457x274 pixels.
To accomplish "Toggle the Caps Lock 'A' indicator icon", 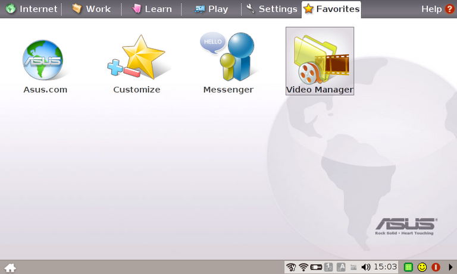I will 341,267.
